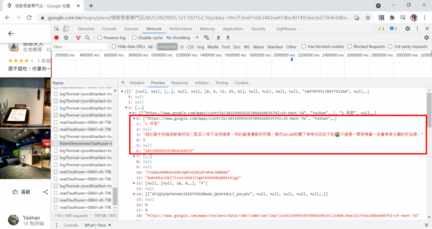Stop recording the network log
432x229 pixels.
(57, 38)
